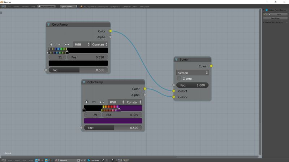289x162 pixels.
Task: Toggle the Grease Pencil Layers checkbox
Action: tap(267, 10)
